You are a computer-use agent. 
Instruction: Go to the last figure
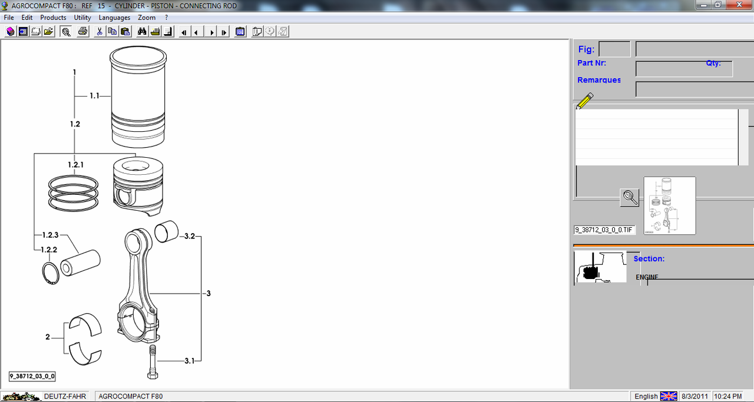224,32
